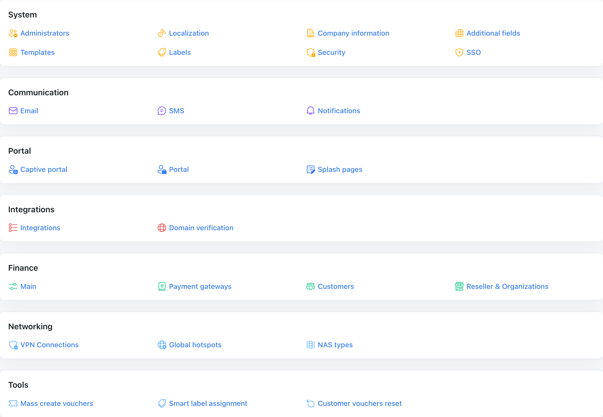Image resolution: width=603 pixels, height=417 pixels.
Task: Click the Administrators users-gear icon
Action: click(13, 33)
